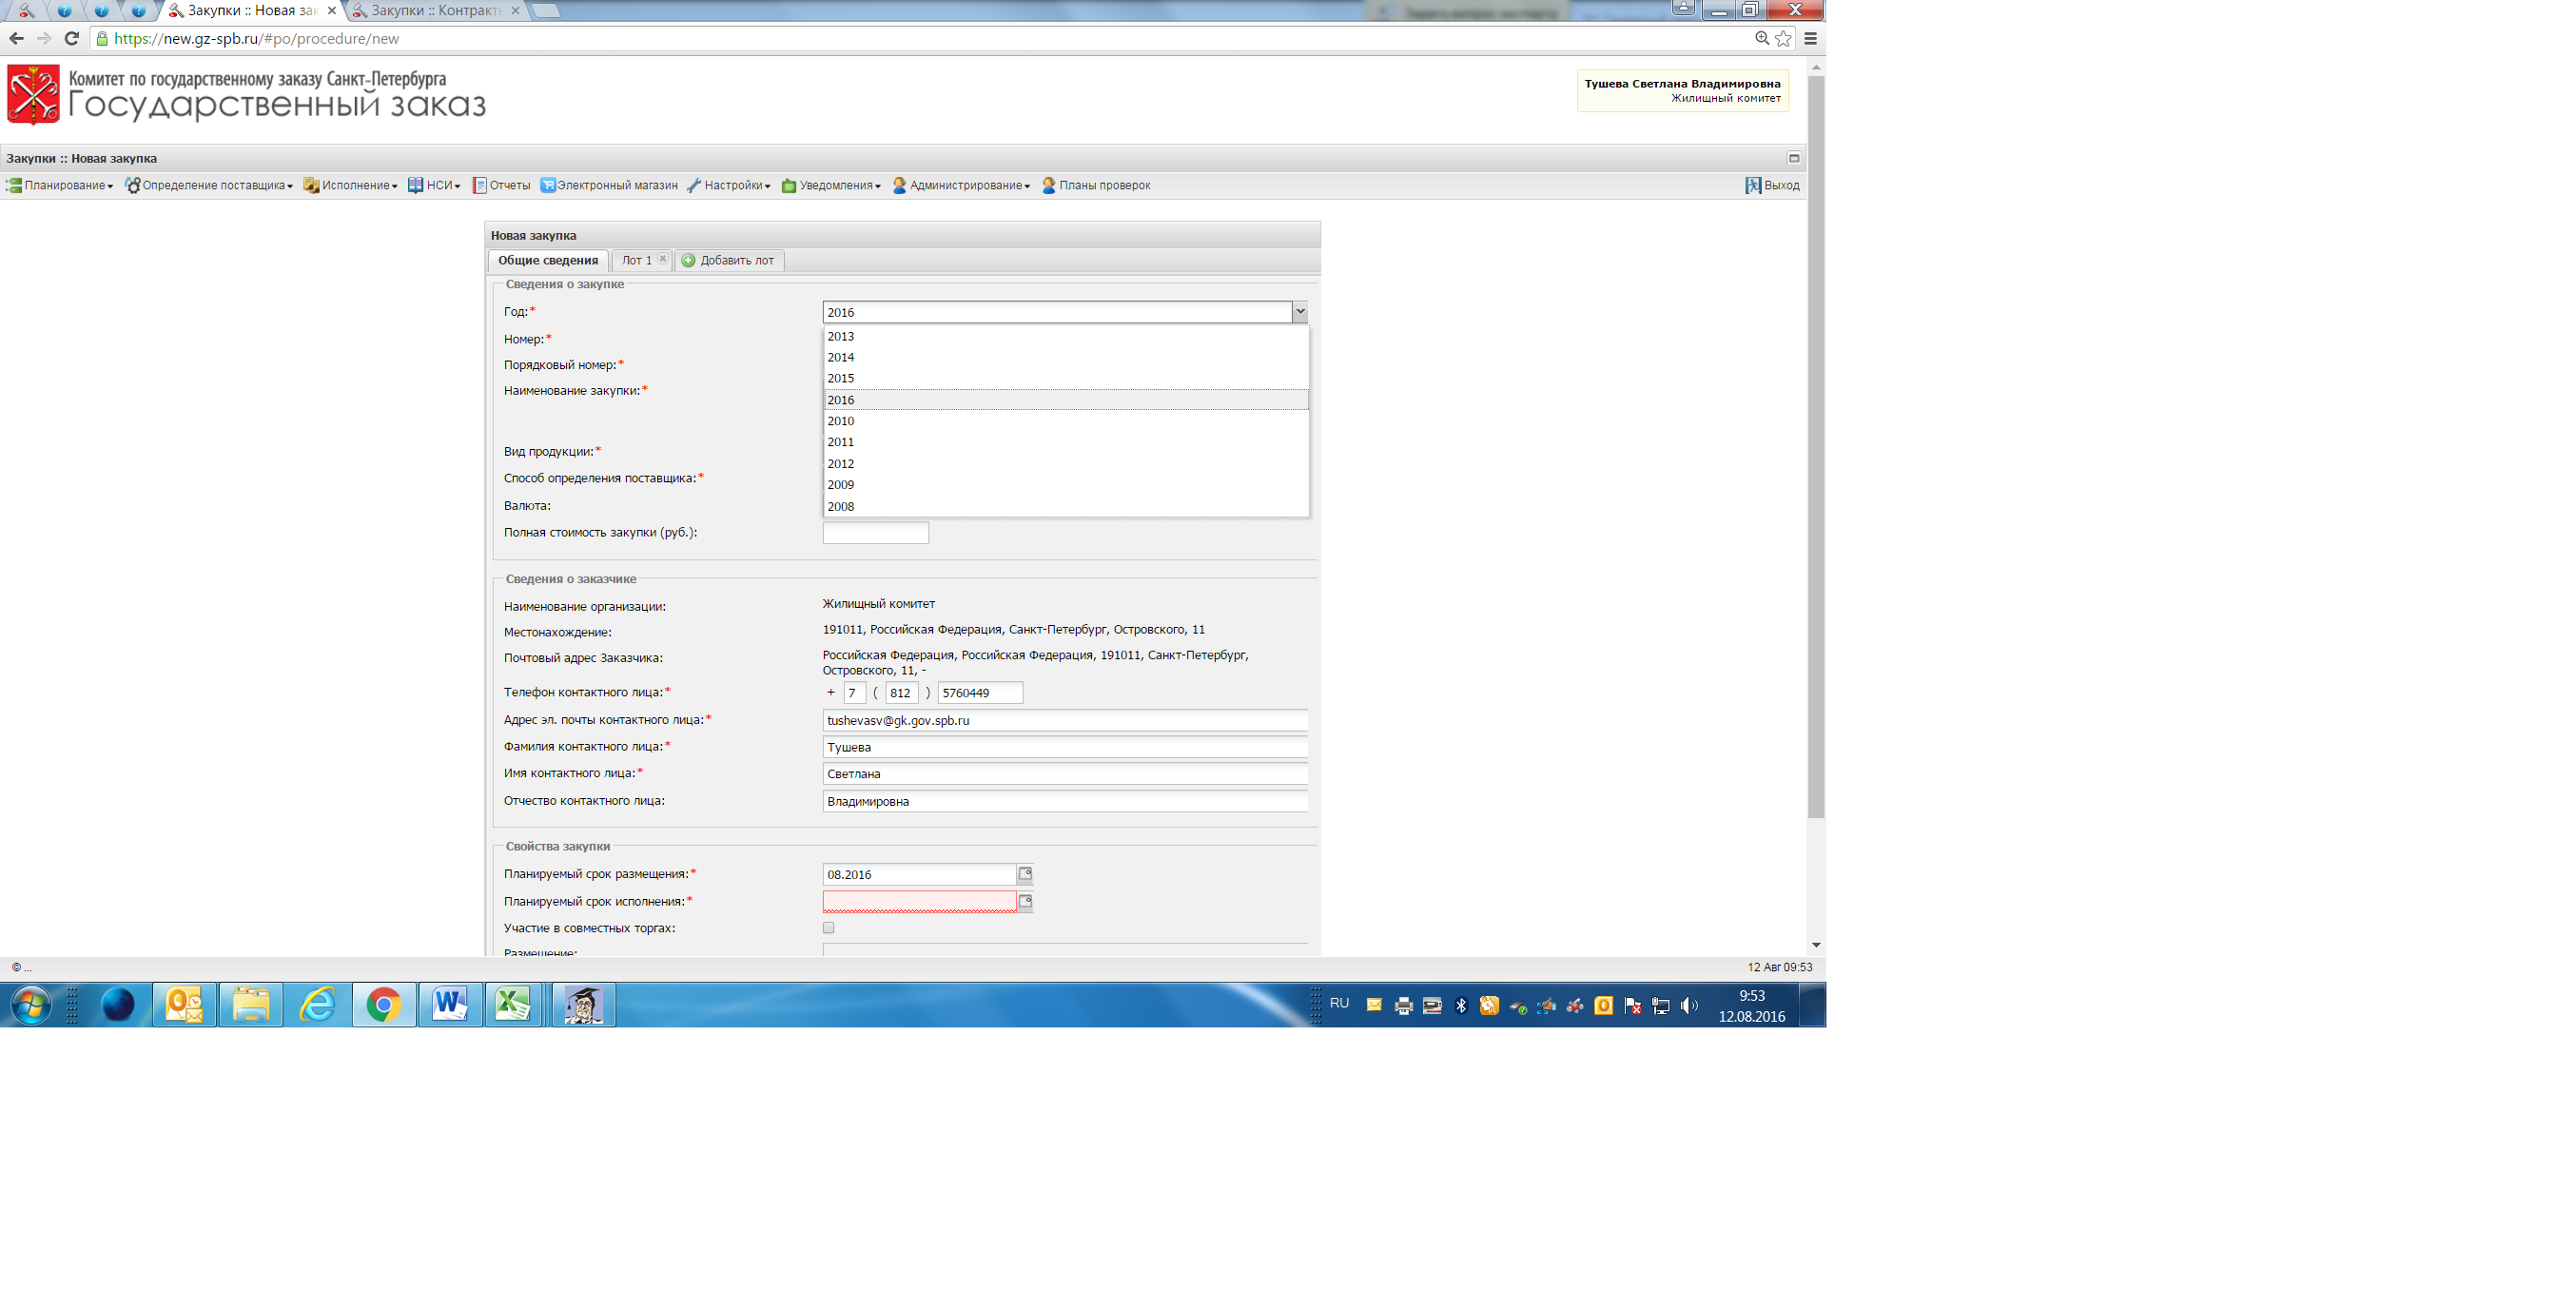
Task: Open Планы проверок
Action: [x=1096, y=185]
